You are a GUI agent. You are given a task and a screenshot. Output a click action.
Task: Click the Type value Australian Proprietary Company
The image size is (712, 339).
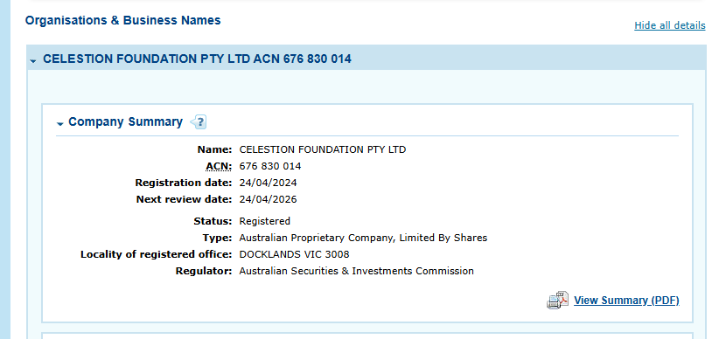363,238
